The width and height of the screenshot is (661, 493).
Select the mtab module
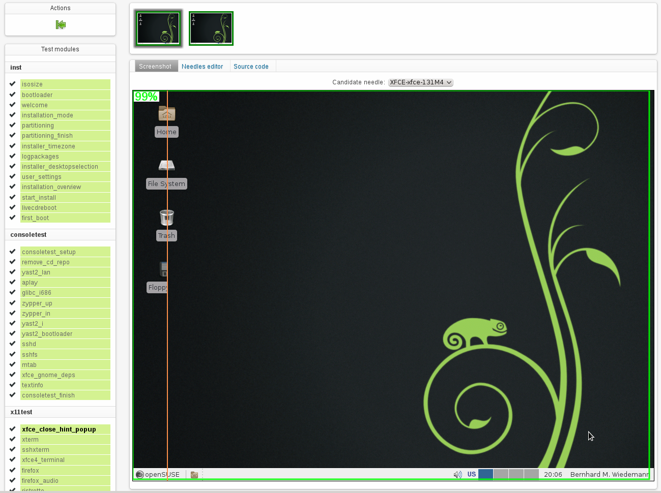pos(65,365)
